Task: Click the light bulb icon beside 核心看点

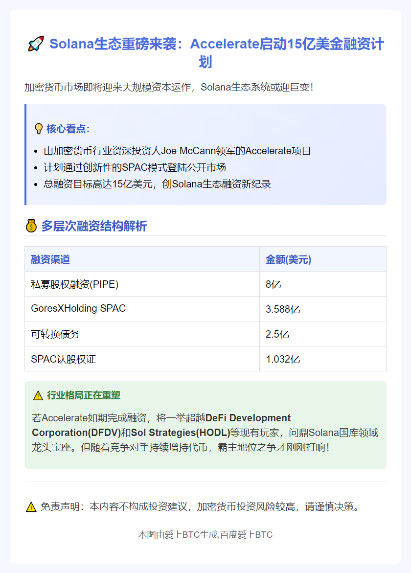Action: [38, 129]
